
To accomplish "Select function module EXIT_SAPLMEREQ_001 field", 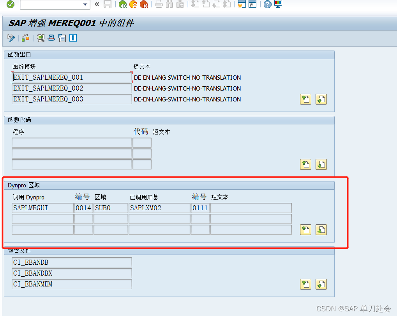I will point(72,77).
